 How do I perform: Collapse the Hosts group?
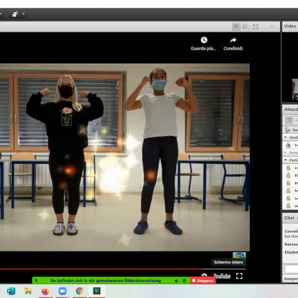coord(285,138)
